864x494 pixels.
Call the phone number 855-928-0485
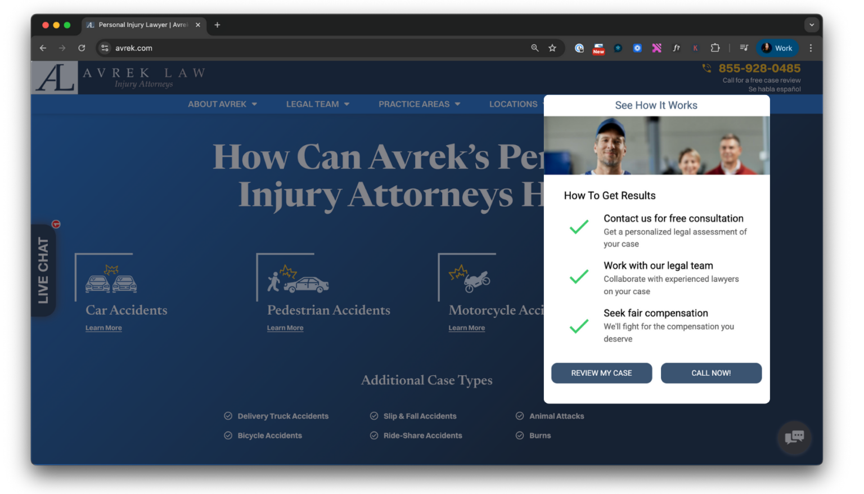click(x=759, y=69)
